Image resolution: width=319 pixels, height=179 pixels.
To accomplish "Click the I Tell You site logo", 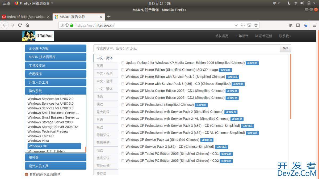I will tap(38, 36).
